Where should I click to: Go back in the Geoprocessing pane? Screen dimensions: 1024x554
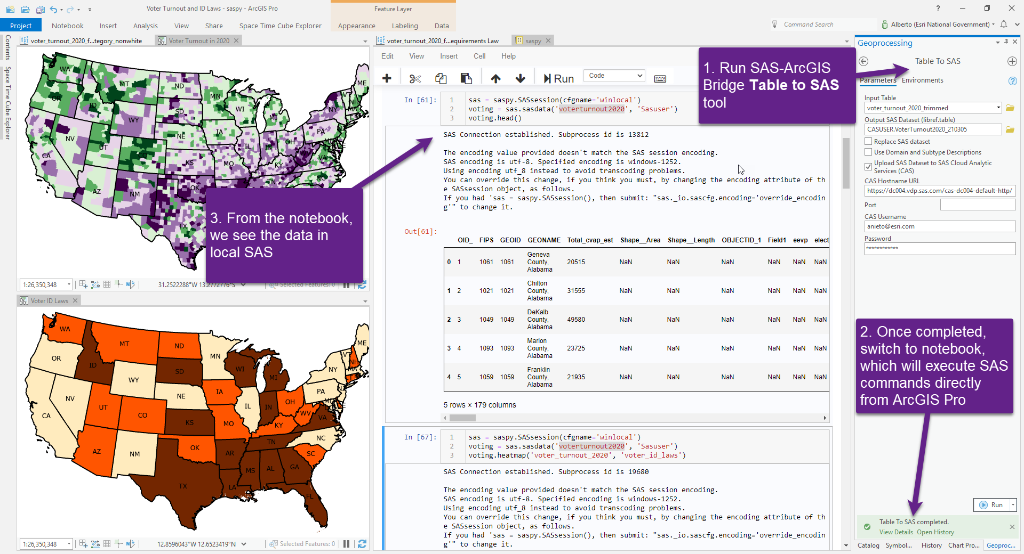864,61
